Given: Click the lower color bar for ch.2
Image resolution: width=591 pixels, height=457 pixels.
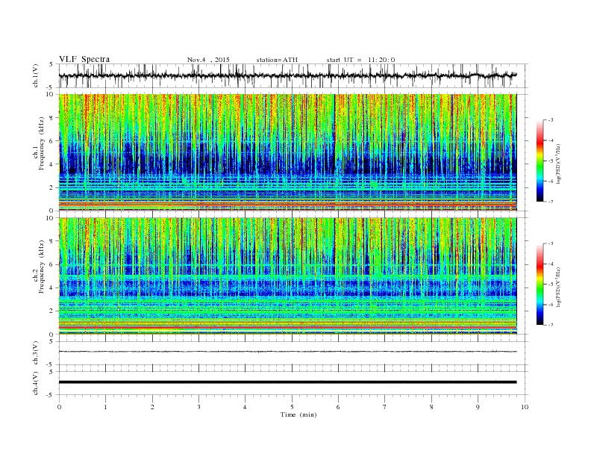Looking at the screenshot, I should [540, 284].
